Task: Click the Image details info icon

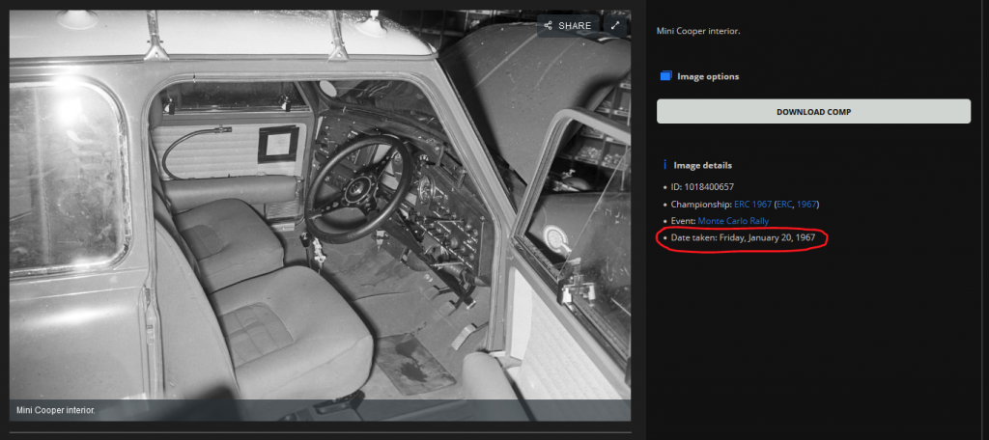Action: point(665,165)
